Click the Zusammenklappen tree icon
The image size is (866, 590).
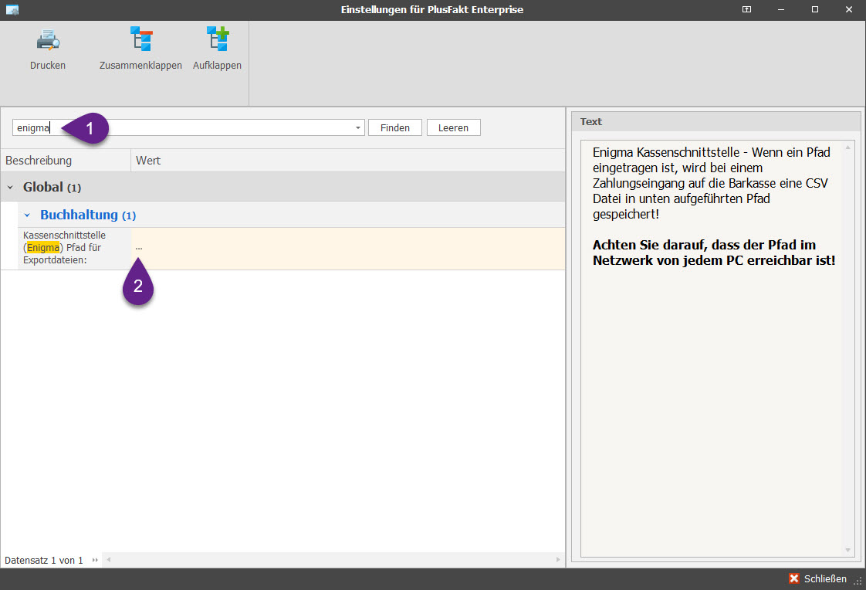tap(140, 39)
